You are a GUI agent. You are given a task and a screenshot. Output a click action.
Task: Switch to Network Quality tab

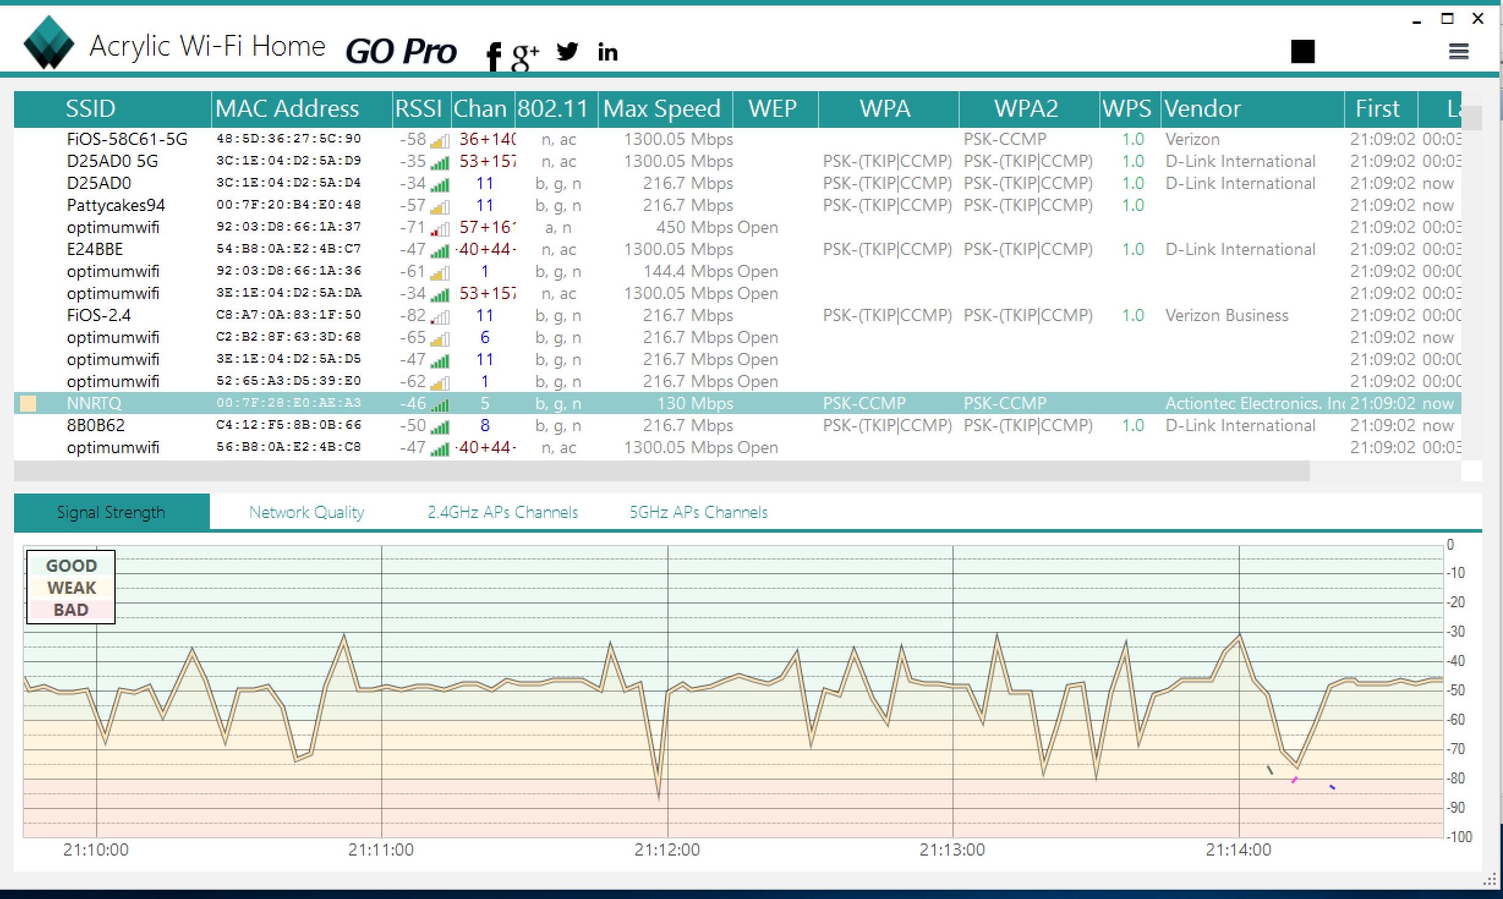pyautogui.click(x=306, y=512)
